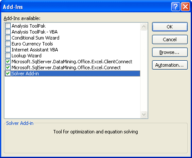Open the Browse... dialog

170,52
